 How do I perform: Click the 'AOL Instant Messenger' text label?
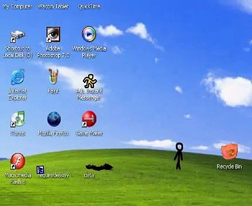coord(89,94)
